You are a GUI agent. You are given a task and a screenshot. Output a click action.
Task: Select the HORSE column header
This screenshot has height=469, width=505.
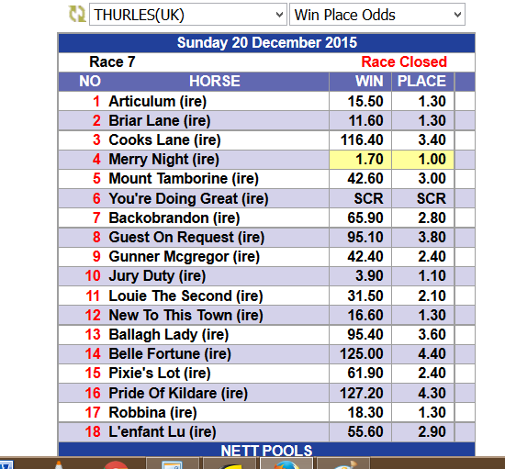click(x=215, y=82)
